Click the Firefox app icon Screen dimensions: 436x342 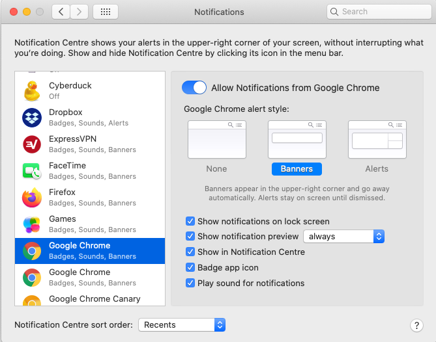32,198
